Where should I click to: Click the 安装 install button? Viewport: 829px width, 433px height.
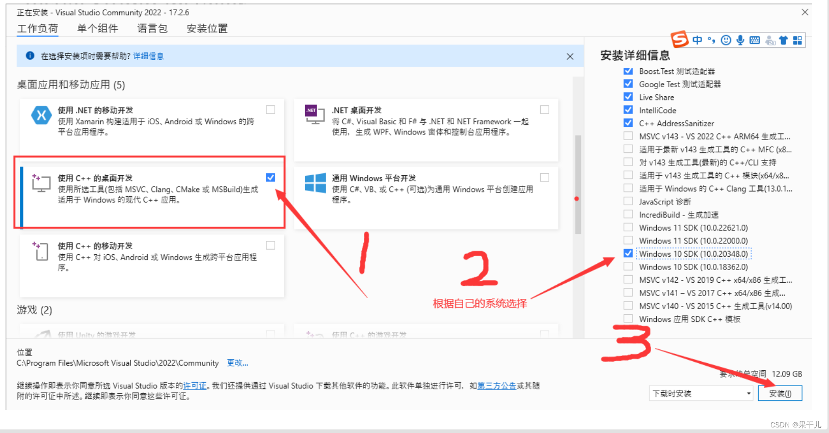(780, 393)
